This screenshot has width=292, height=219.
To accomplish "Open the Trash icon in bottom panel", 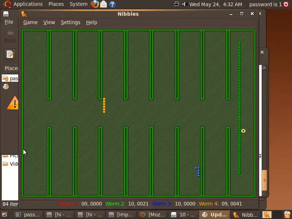I will tap(287, 215).
